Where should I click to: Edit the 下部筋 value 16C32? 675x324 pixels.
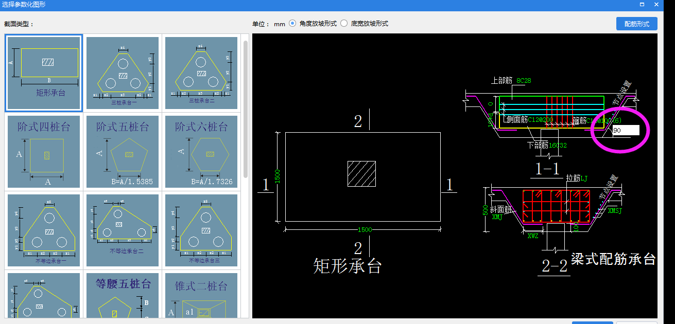tap(558, 146)
